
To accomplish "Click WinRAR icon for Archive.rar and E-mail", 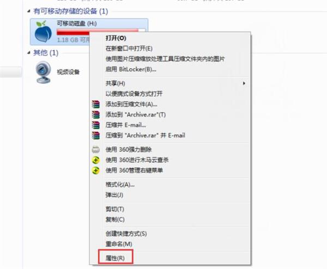I will (96, 136).
